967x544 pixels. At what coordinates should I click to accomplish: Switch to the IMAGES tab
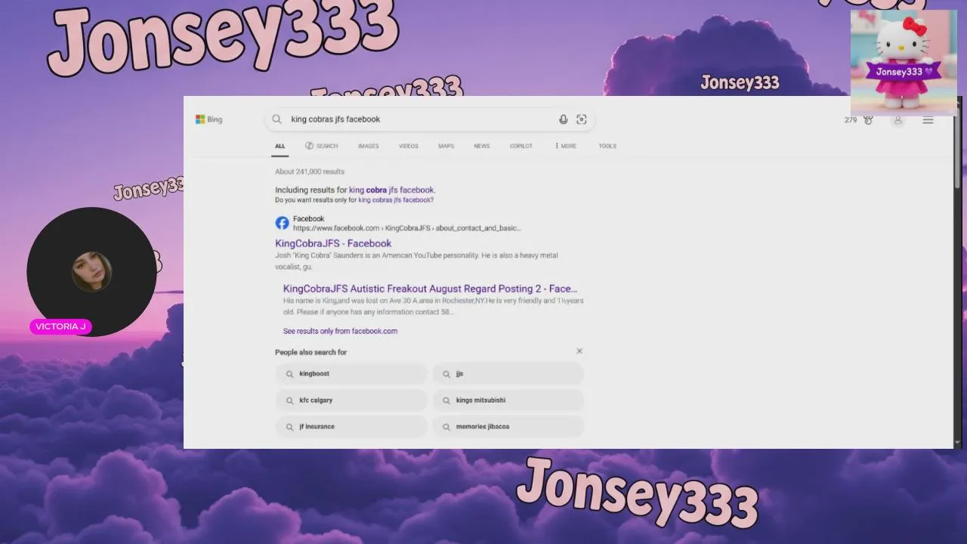pyautogui.click(x=369, y=146)
